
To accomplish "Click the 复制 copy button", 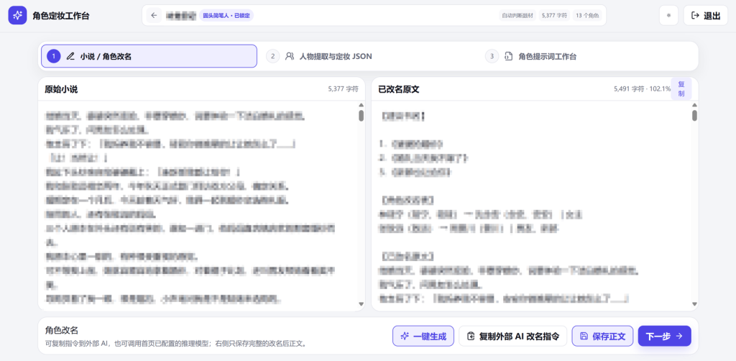I will point(681,88).
